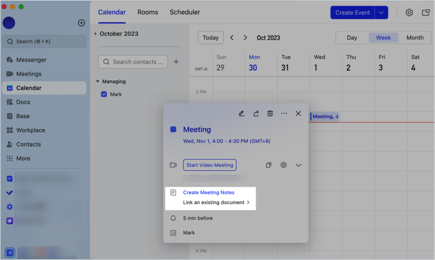Copy the video meeting link icon
This screenshot has height=260, width=435.
tap(268, 165)
